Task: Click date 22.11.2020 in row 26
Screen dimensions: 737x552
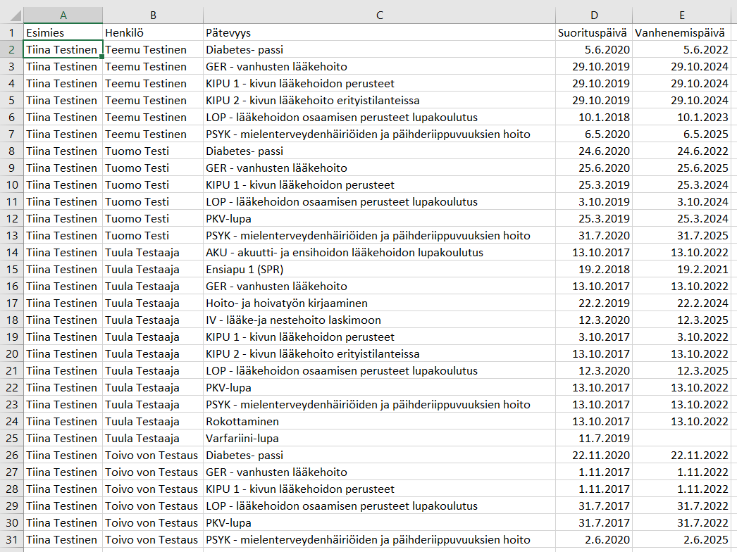Action: [594, 456]
